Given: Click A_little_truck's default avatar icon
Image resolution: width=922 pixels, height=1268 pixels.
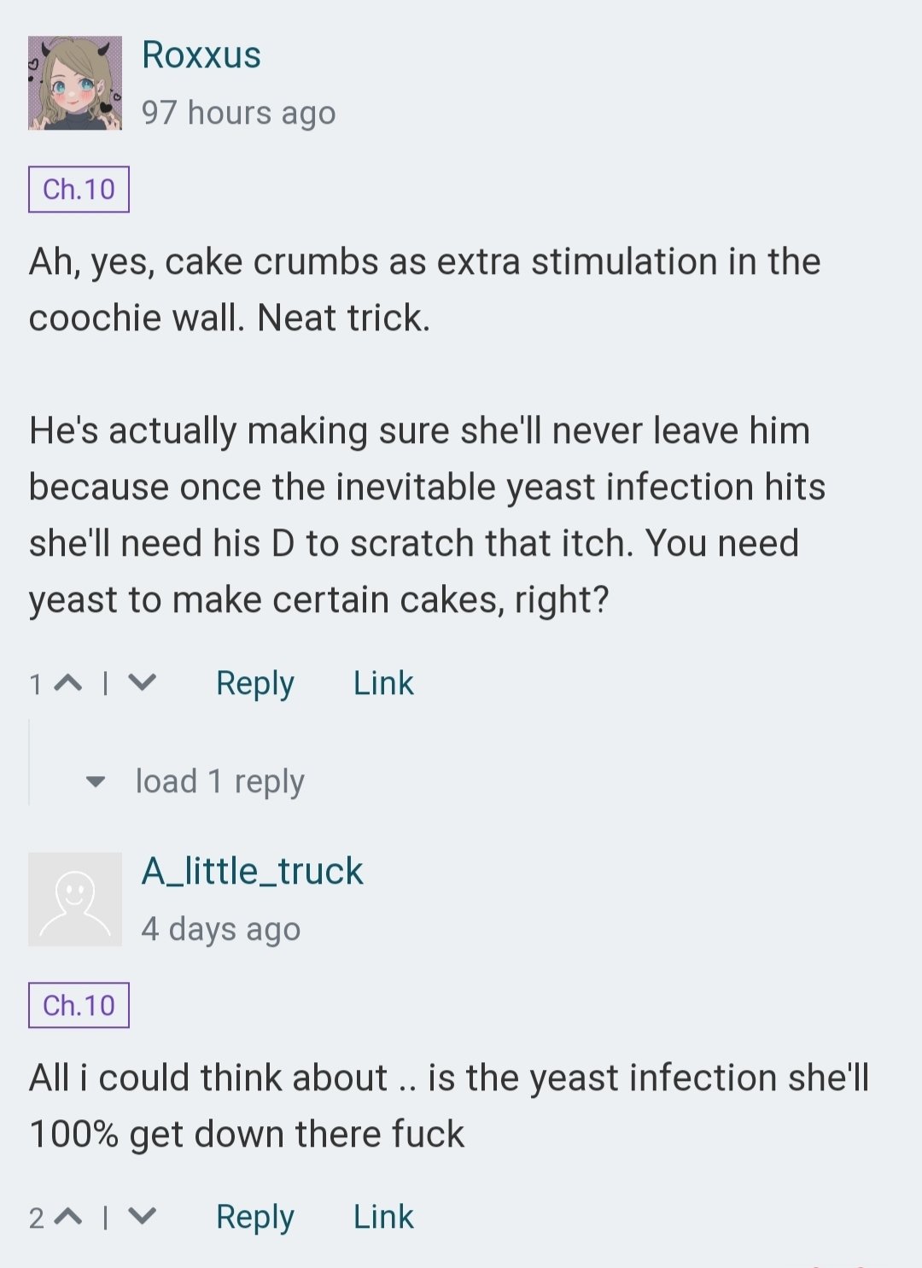Looking at the screenshot, I should (75, 899).
